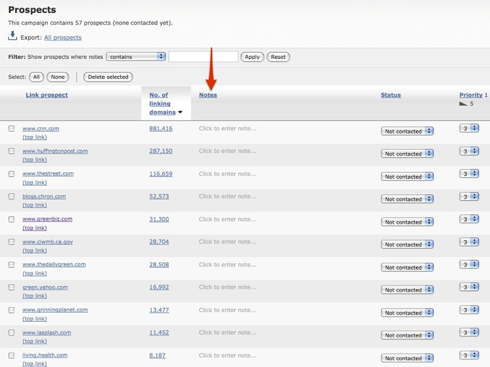
Task: Enter note for www.grinningplanet.com row
Action: click(x=227, y=310)
